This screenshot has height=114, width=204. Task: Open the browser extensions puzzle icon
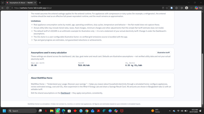click(176, 8)
